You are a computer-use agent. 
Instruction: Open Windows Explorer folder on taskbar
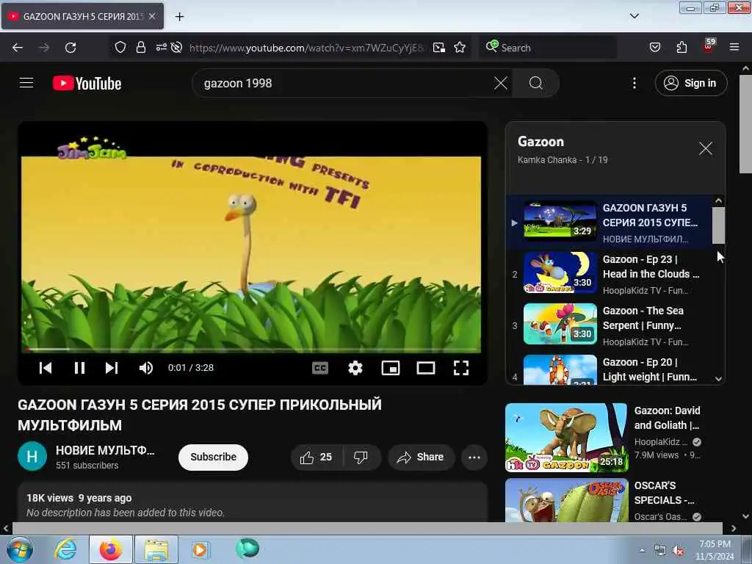(x=156, y=549)
